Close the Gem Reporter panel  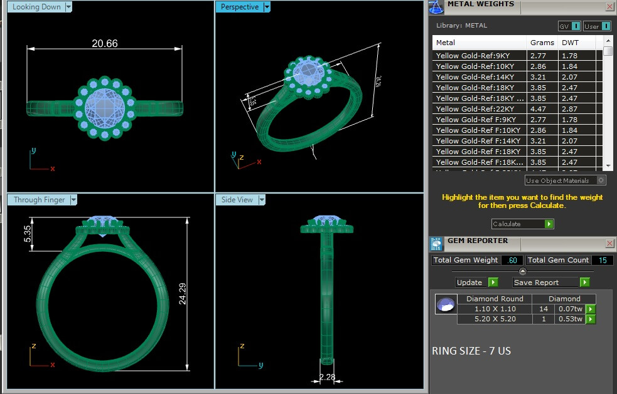tap(609, 243)
